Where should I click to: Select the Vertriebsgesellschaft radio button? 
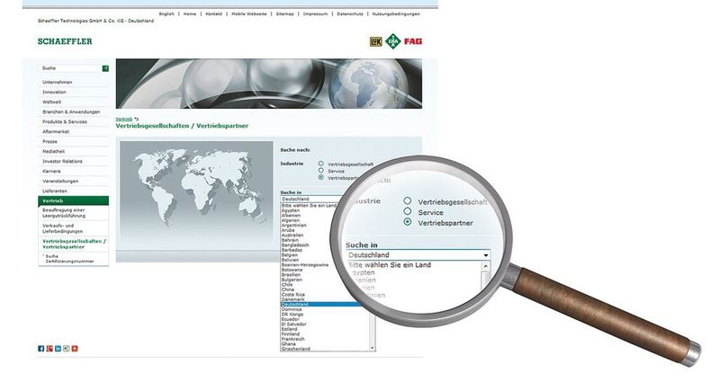(x=321, y=164)
